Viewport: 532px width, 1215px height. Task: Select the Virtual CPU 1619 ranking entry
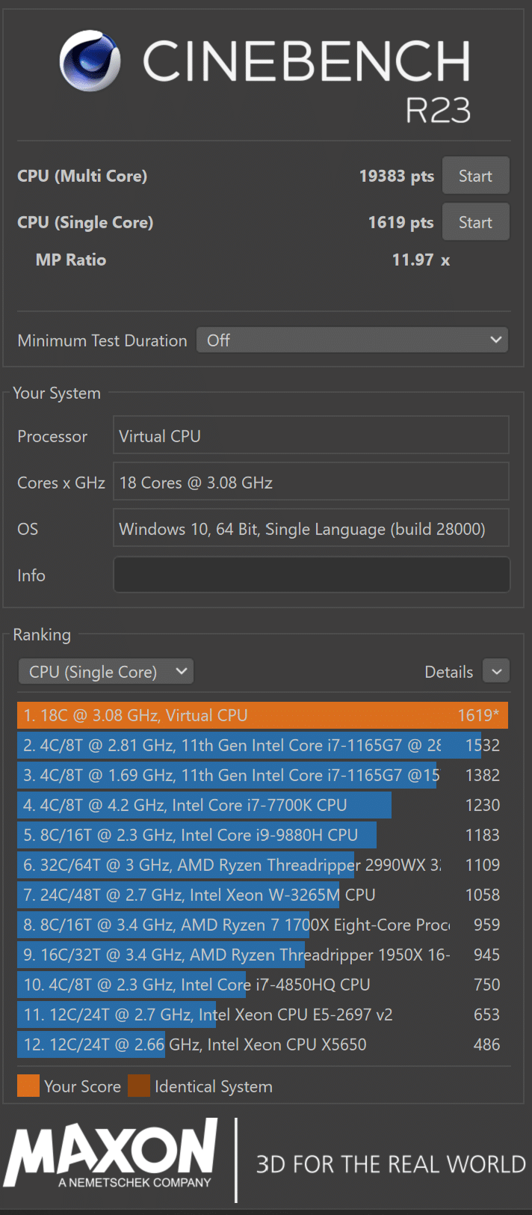tap(262, 715)
